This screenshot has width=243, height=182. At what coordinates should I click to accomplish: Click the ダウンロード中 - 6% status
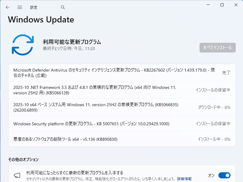click(214, 107)
